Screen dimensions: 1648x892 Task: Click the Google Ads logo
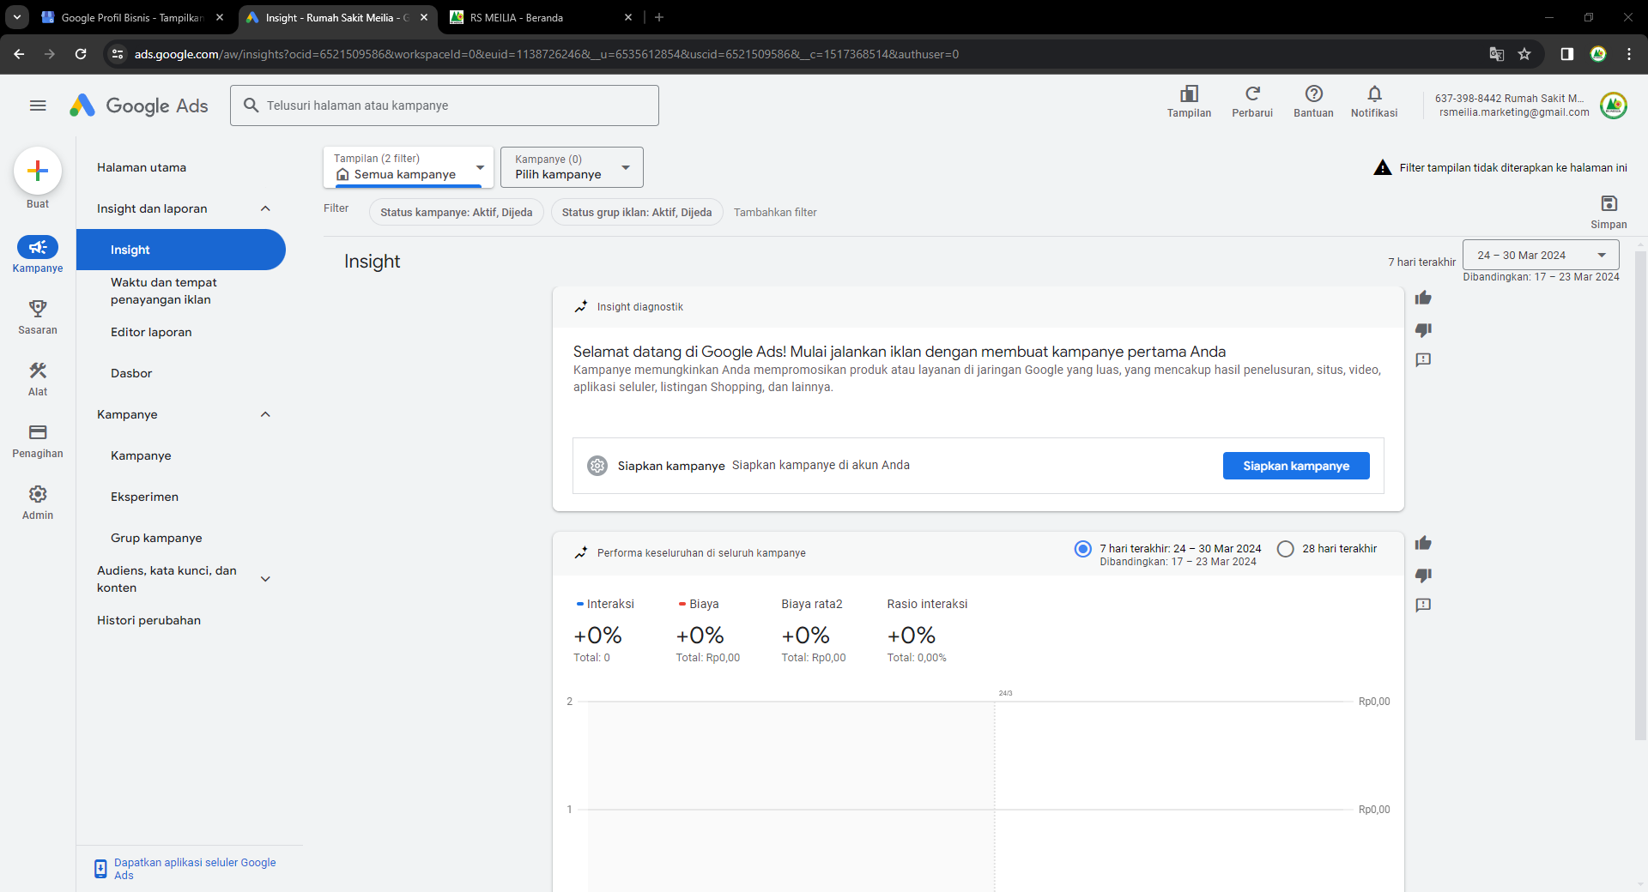tap(138, 105)
